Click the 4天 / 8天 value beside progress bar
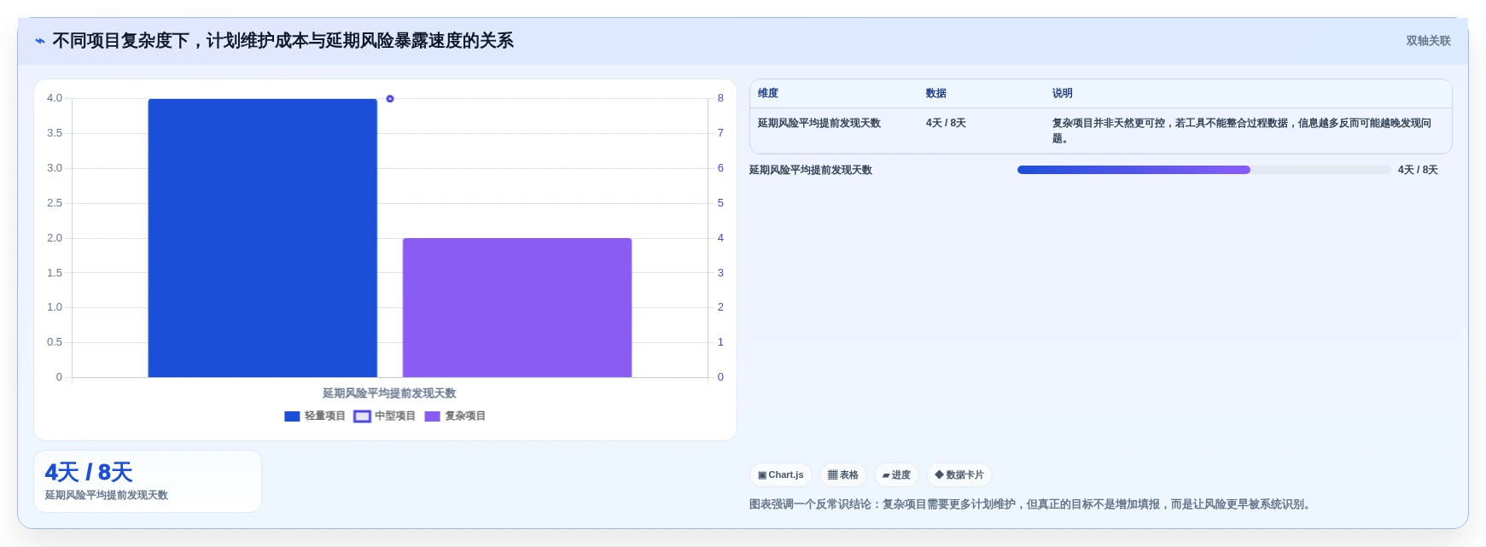The image size is (1486, 547). [x=1418, y=171]
